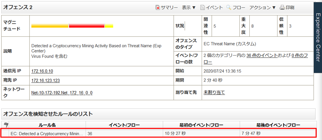Click the relevance (関連性) value 5
322x140 pixels.
[214, 26]
